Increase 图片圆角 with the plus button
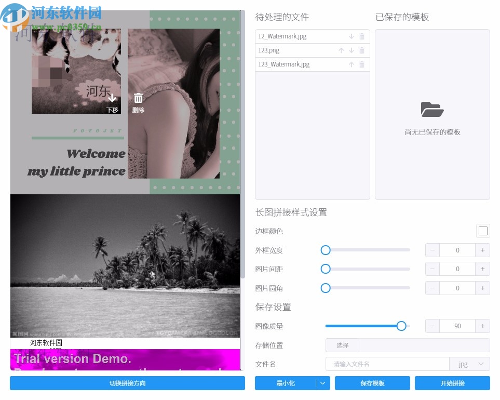Viewport: 500px width, 400px height. [482, 288]
